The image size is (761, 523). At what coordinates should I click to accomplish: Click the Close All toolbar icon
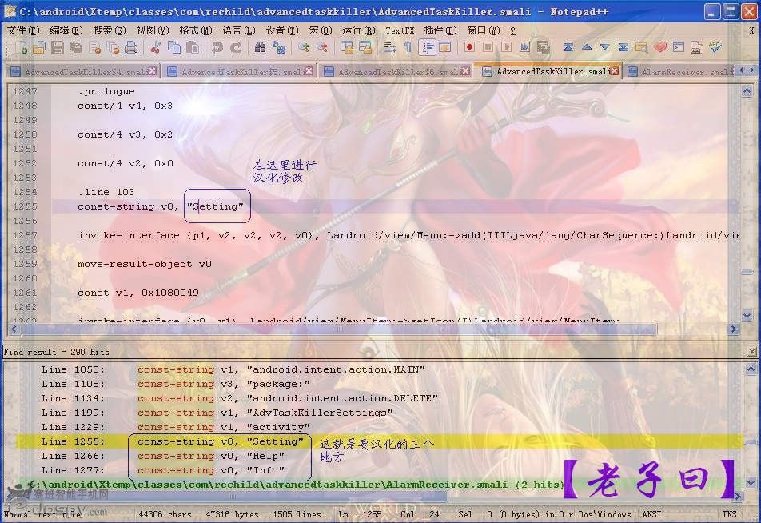pos(114,48)
